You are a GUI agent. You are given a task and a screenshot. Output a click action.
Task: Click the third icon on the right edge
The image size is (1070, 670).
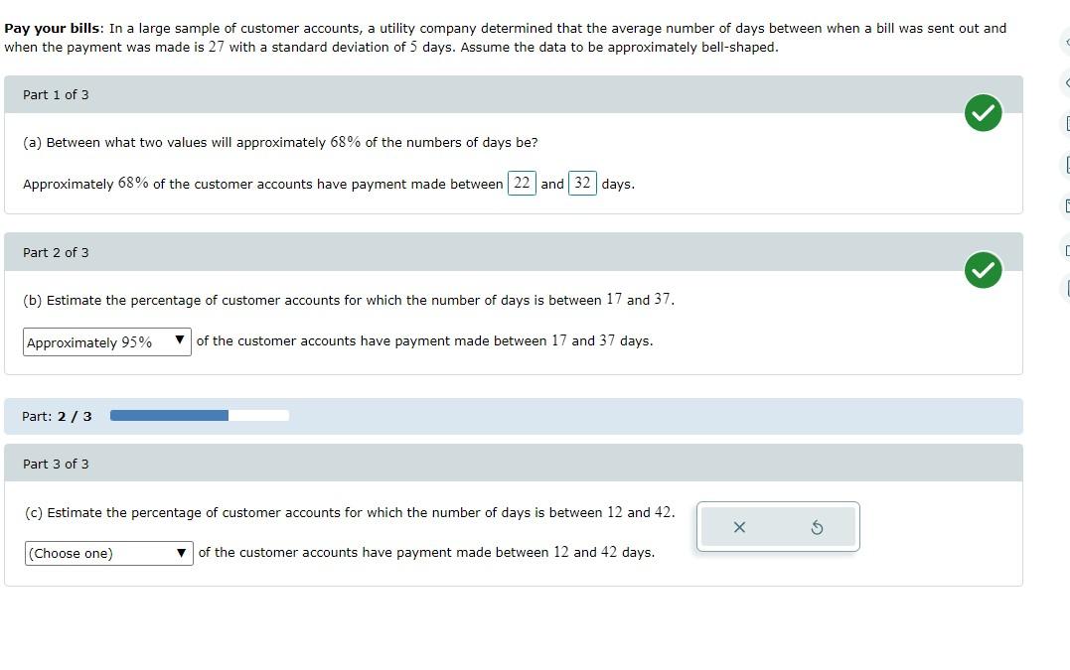(1066, 124)
